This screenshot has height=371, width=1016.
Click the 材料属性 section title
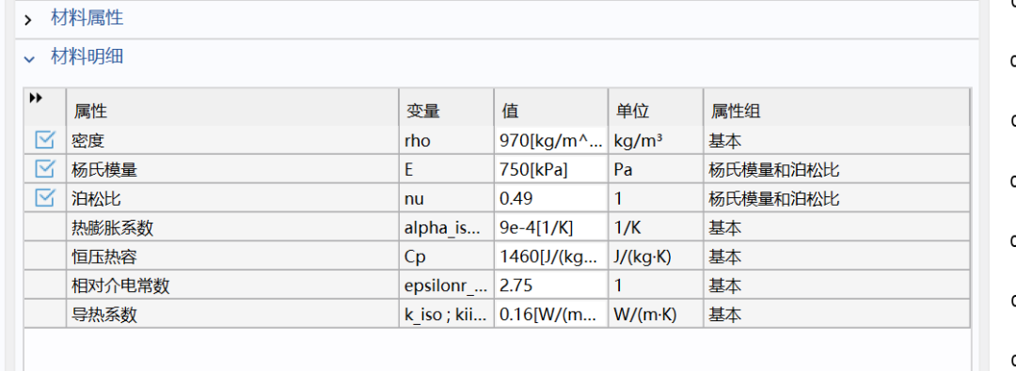(x=87, y=18)
